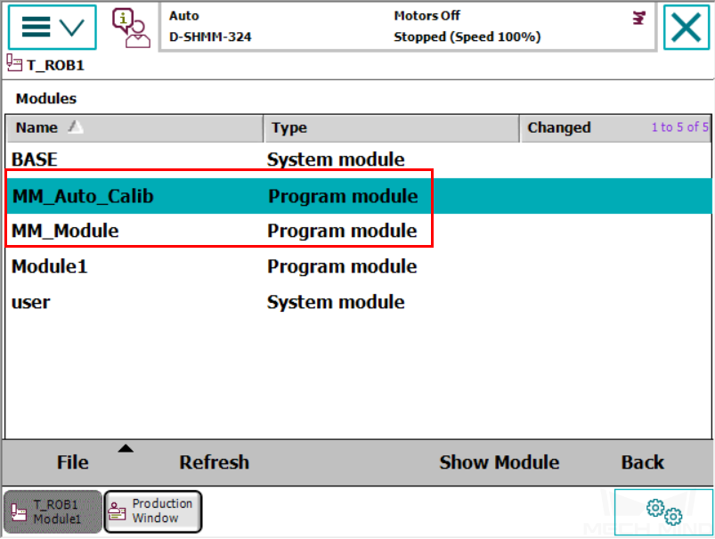Select the BASE module row
The image size is (715, 539).
pyautogui.click(x=359, y=159)
